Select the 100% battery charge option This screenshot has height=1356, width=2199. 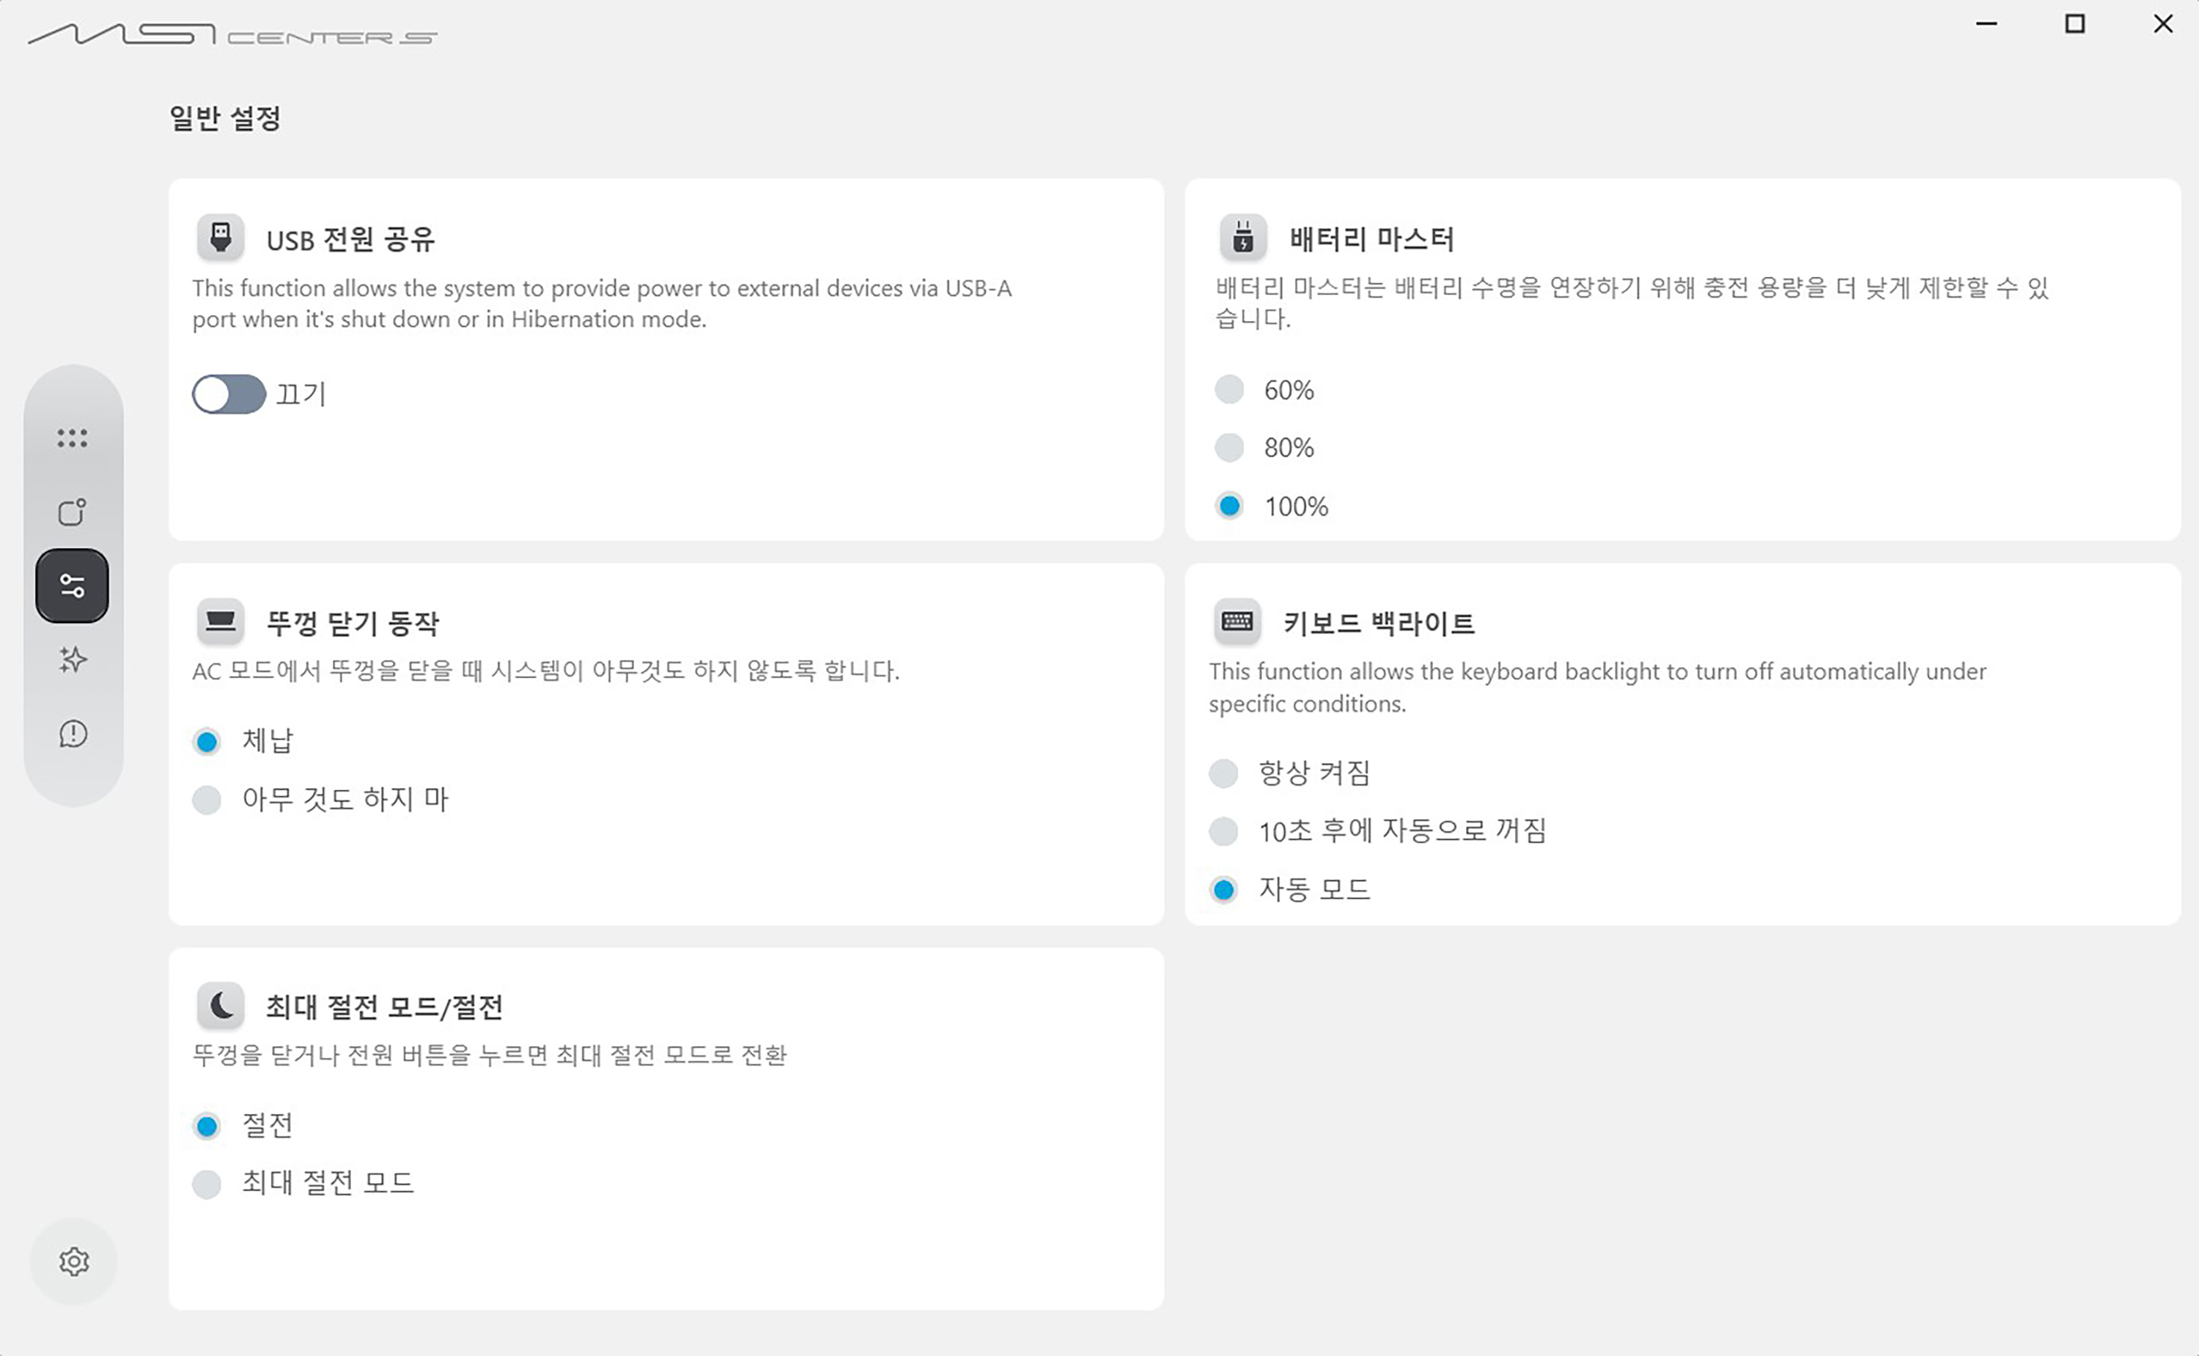tap(1229, 506)
